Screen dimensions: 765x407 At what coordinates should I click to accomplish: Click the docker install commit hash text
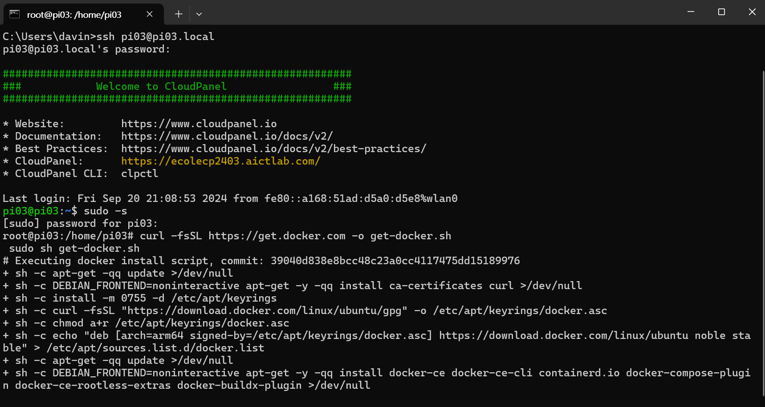tap(395, 261)
